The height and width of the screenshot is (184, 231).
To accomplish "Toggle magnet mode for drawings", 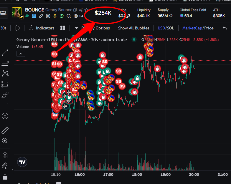I will [x=5, y=155].
